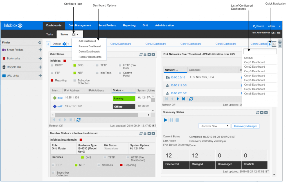The image size is (288, 182).
Task: Show previous dashboard tabs with left arrow
Action: pos(48,44)
